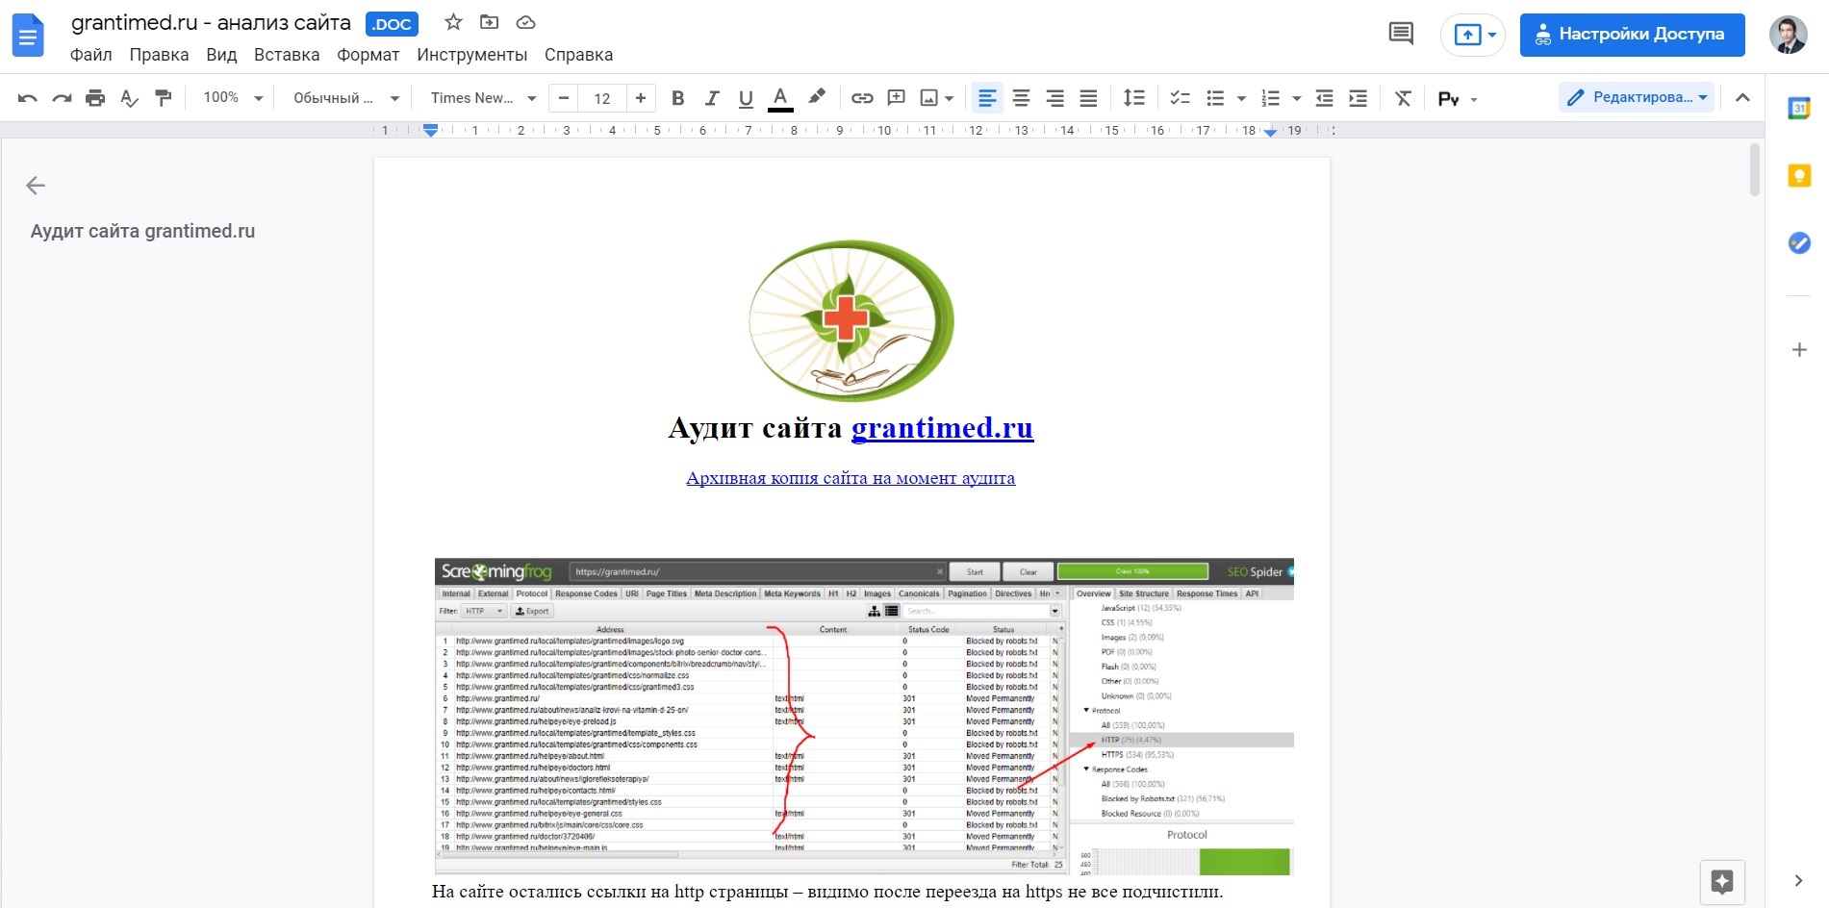Open the text color picker
This screenshot has height=908, width=1829.
click(780, 97)
